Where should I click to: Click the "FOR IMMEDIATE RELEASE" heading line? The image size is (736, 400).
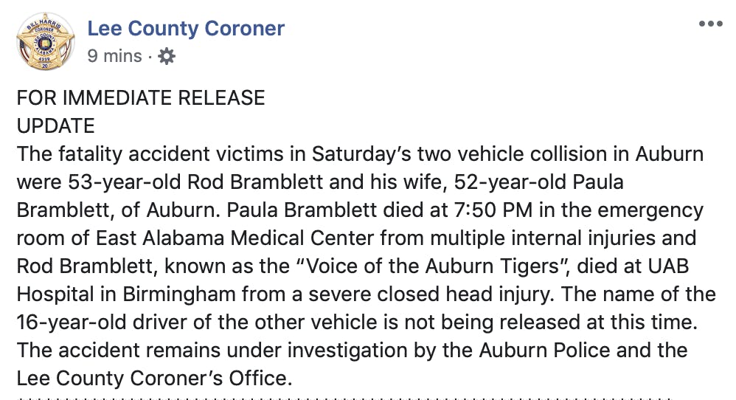[x=141, y=97]
